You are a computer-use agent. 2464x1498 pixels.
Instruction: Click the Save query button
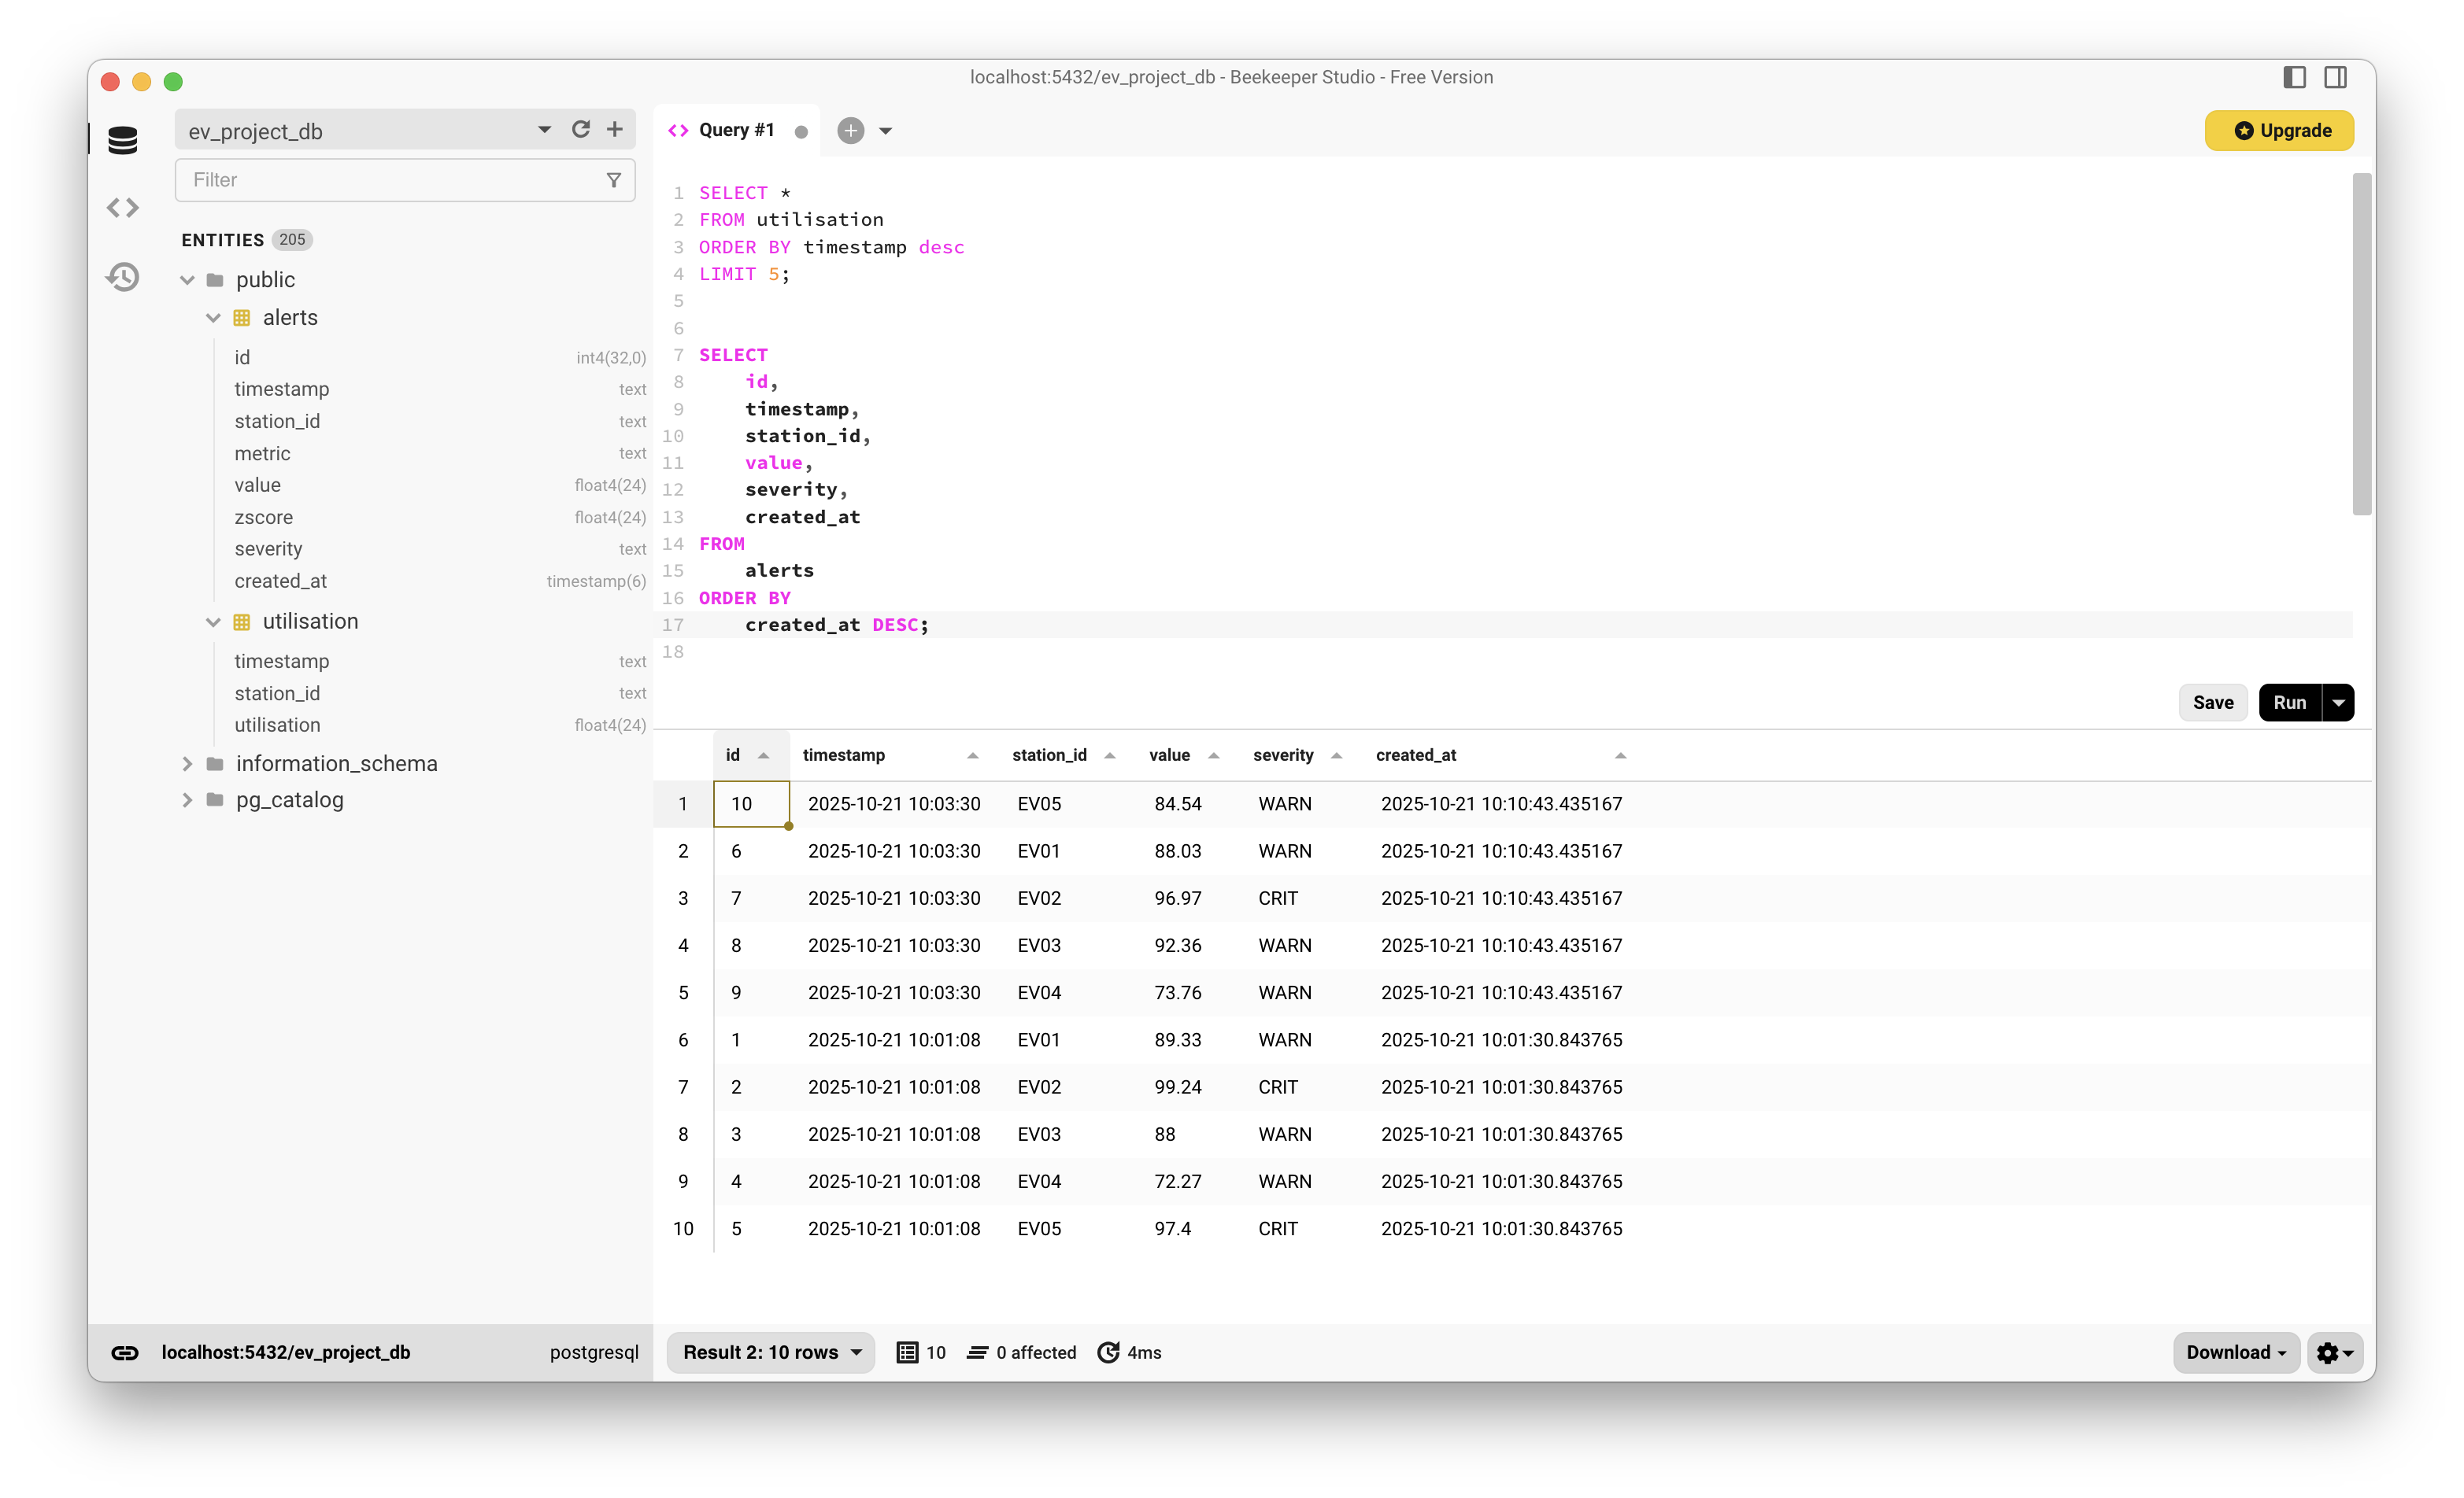tap(2212, 703)
